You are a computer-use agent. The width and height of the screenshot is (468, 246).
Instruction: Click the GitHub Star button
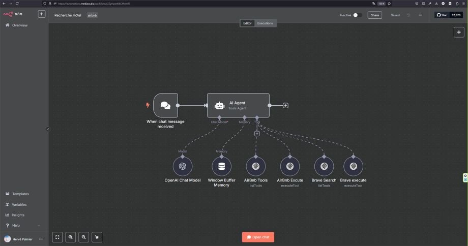click(442, 15)
